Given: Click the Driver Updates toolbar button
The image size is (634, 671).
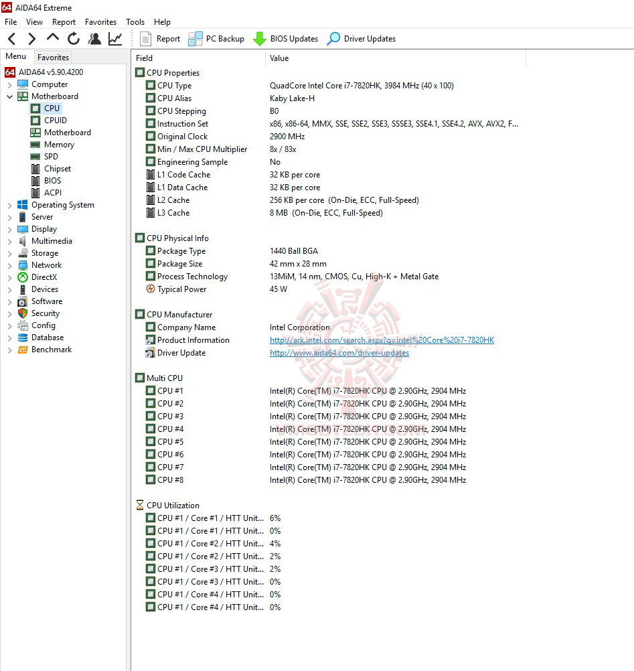Looking at the screenshot, I should tap(362, 39).
